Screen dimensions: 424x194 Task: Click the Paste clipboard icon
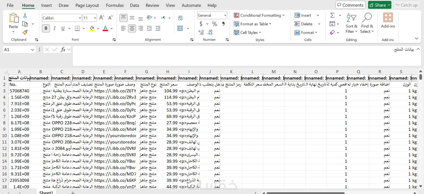point(14,18)
